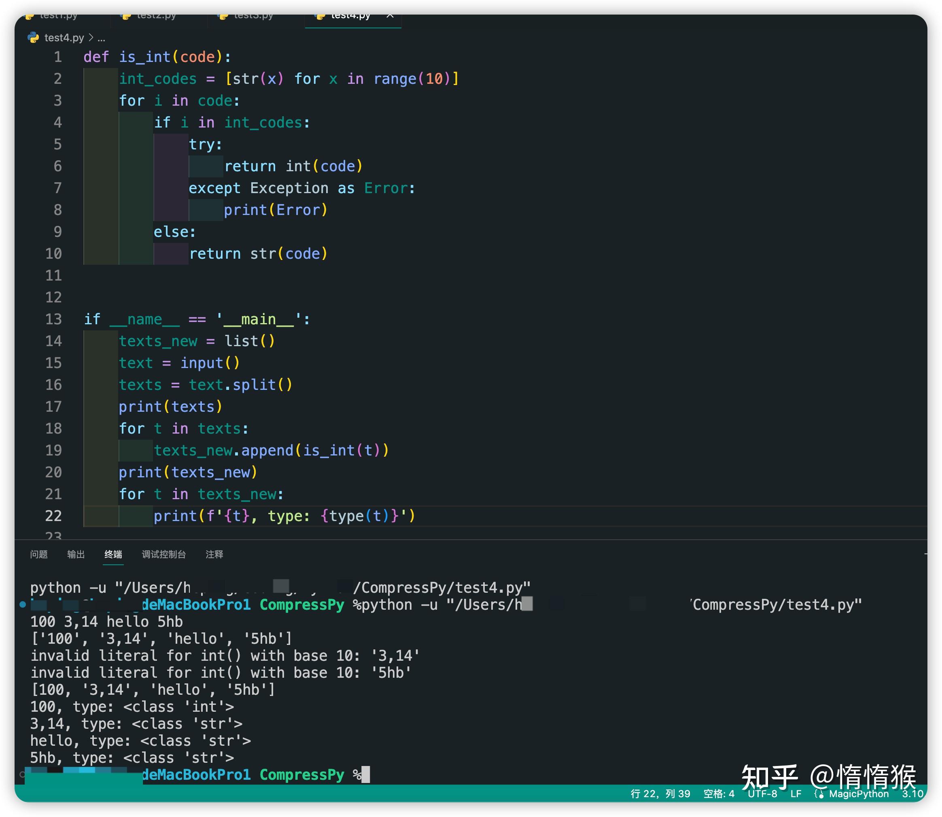Click the f-string print statement on line 22
The width and height of the screenshot is (942, 817).
point(284,516)
